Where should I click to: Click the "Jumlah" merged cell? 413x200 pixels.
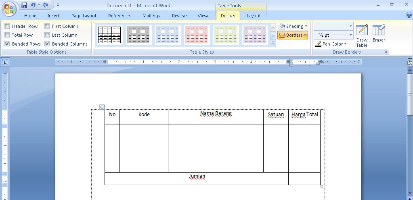(x=197, y=179)
